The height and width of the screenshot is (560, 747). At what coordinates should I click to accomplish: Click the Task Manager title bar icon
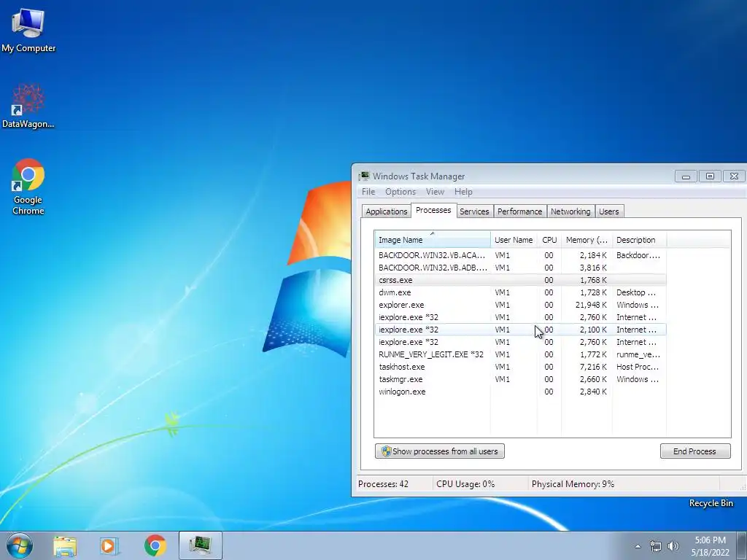point(364,176)
